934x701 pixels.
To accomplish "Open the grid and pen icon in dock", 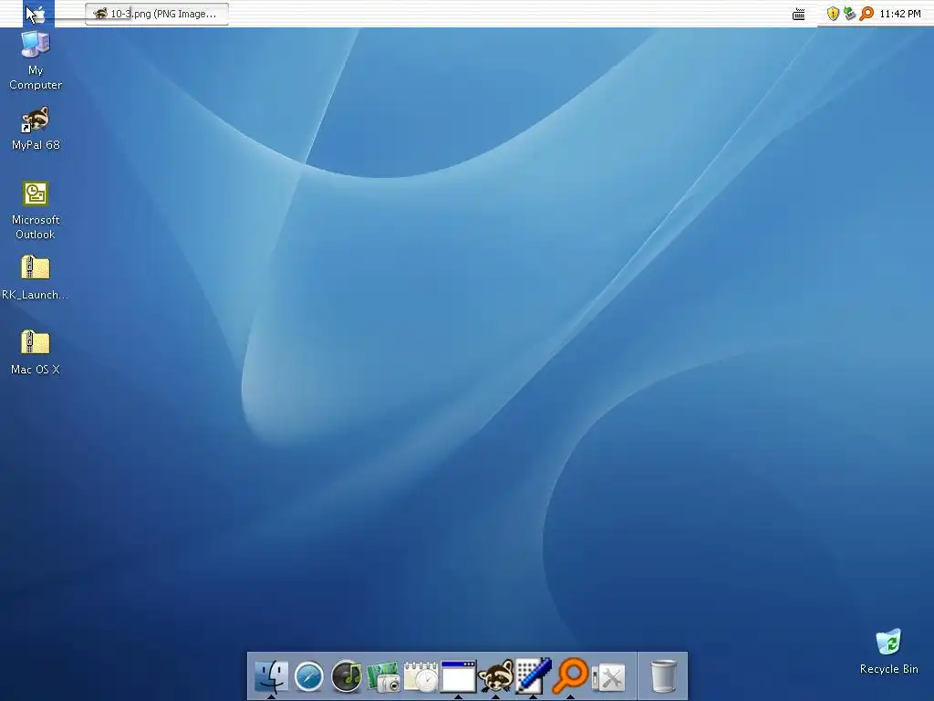I will point(533,676).
